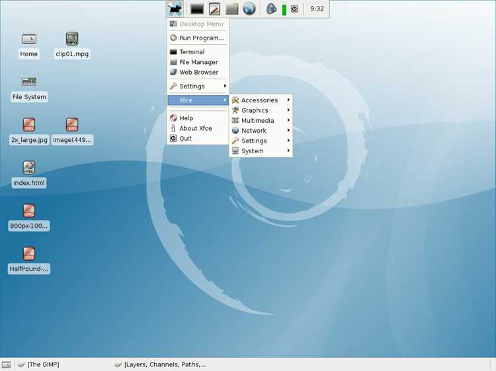Expand the Graphics submenu

(261, 110)
